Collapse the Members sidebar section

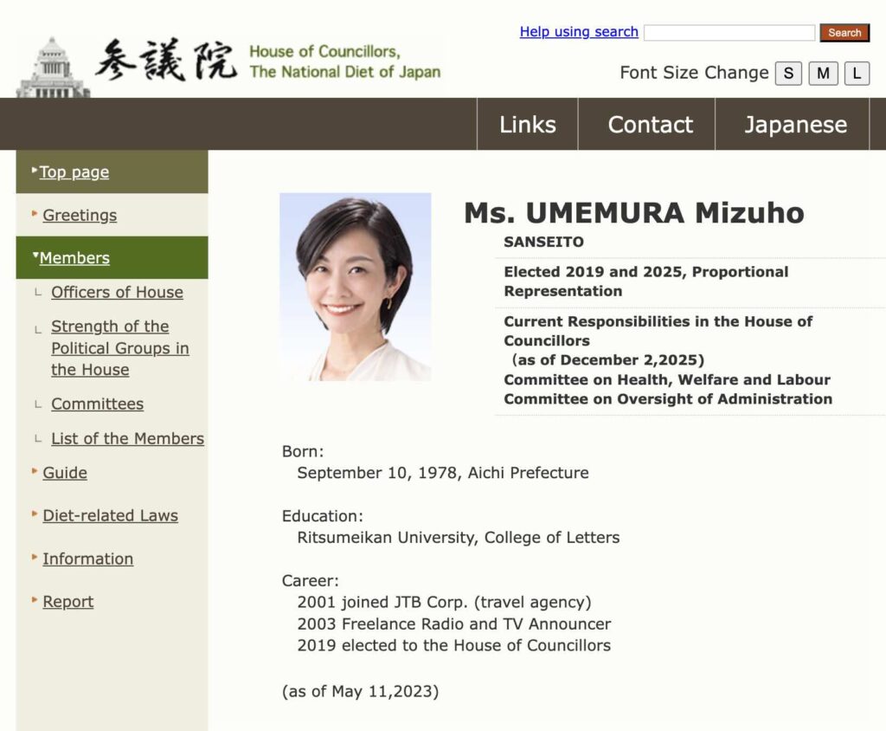[x=74, y=258]
